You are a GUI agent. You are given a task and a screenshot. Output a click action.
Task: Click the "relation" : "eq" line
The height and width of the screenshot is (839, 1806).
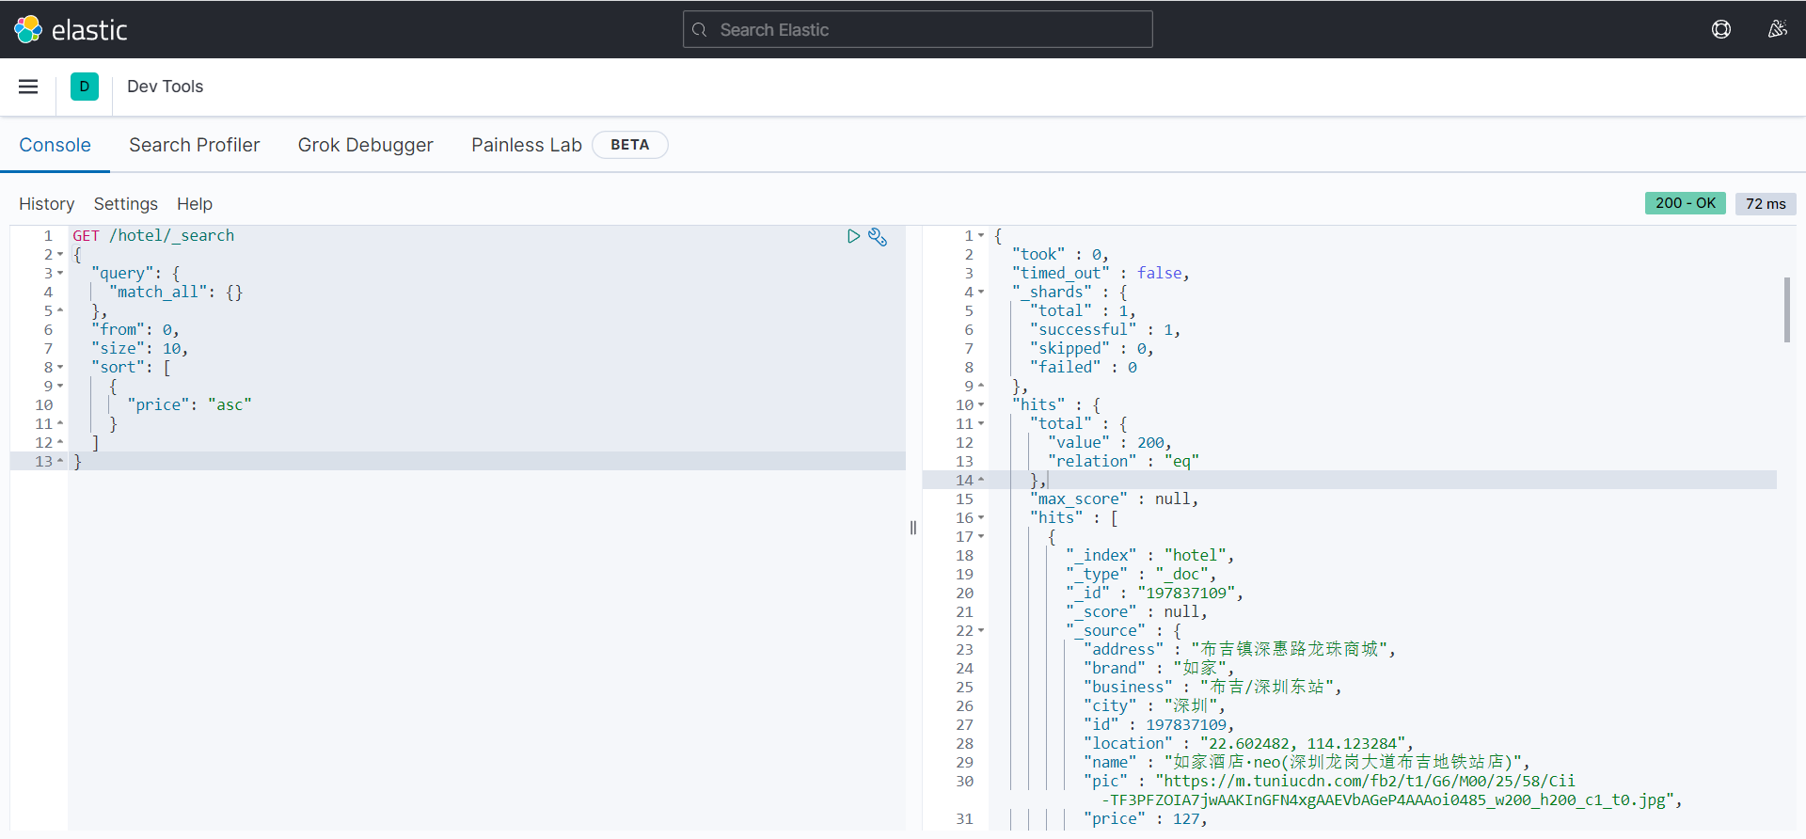(x=1123, y=461)
